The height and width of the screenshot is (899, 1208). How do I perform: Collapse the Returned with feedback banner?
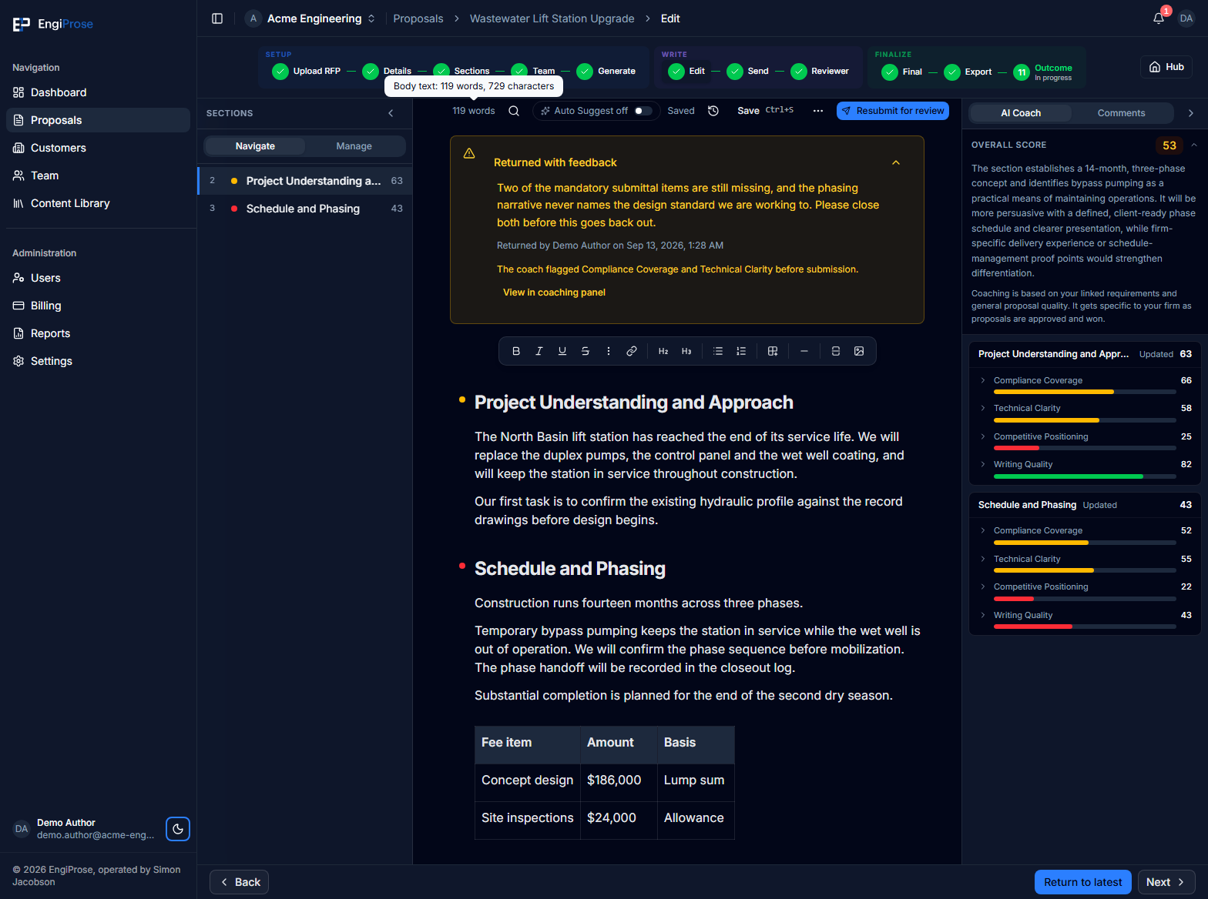(x=896, y=162)
